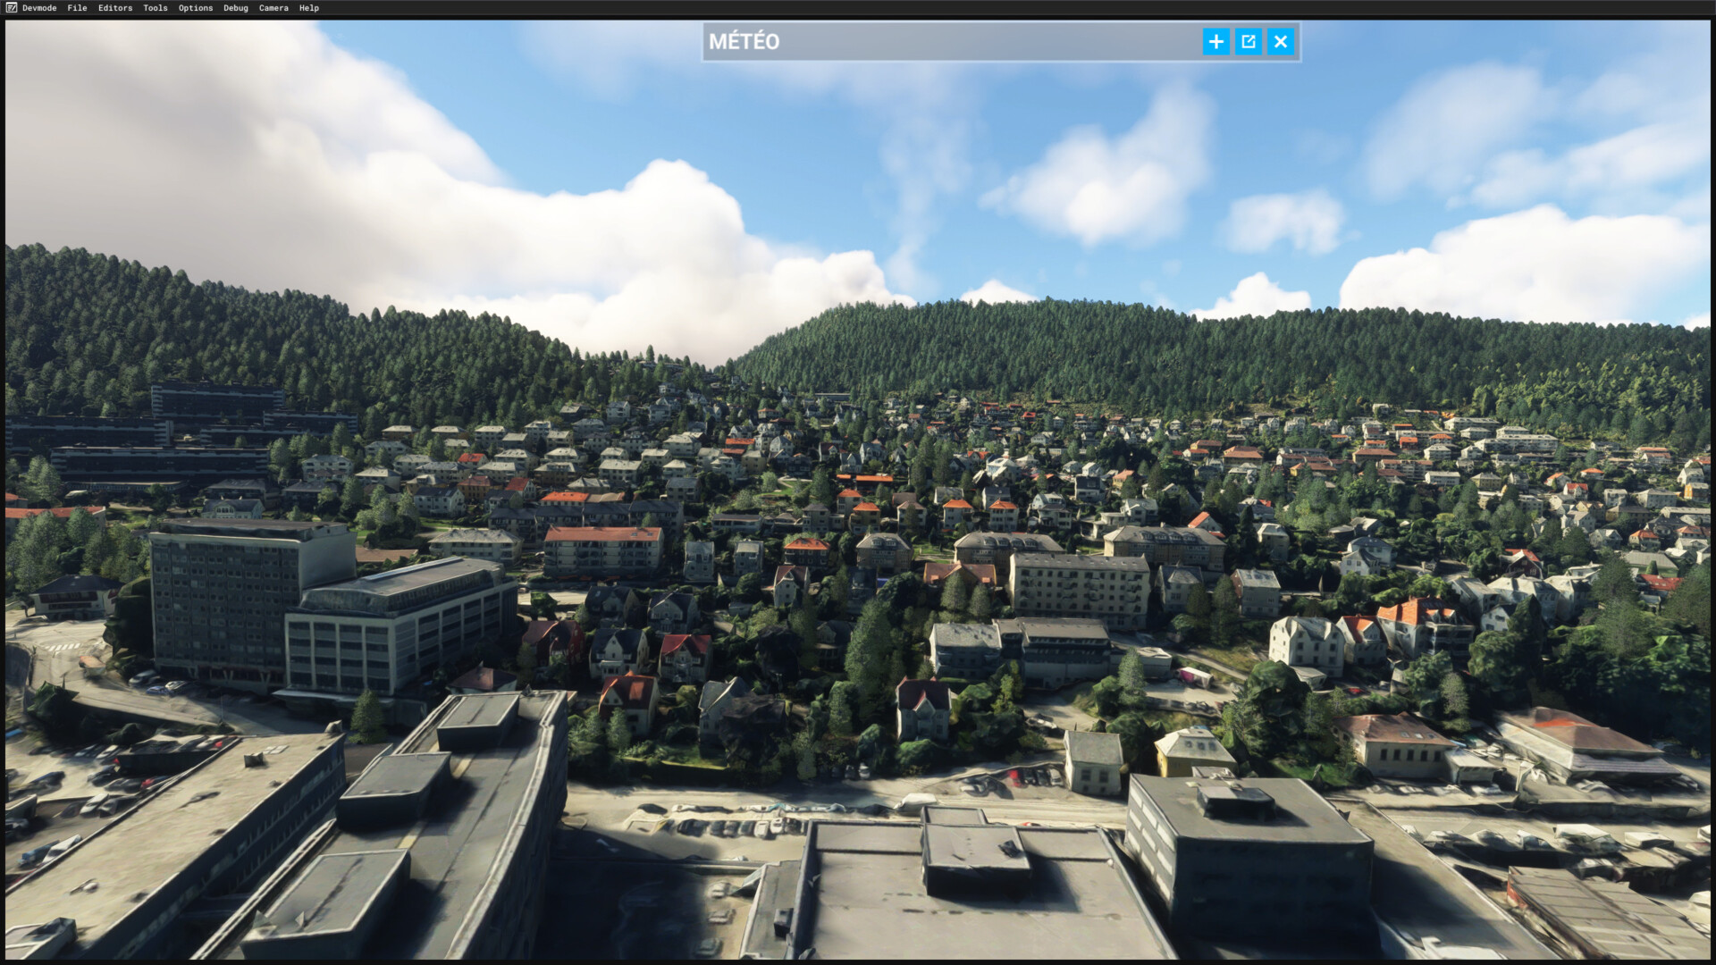Pop out the MÉTÉO panel to separate window
The height and width of the screenshot is (965, 1716).
1249,41
